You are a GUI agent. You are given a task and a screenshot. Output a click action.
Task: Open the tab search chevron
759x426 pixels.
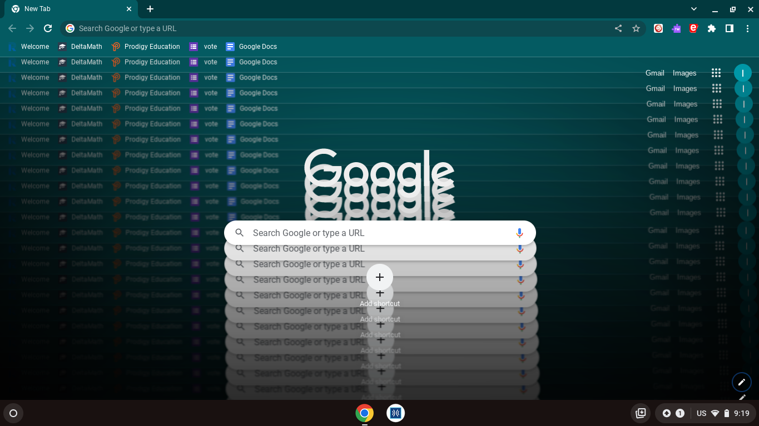(x=694, y=9)
